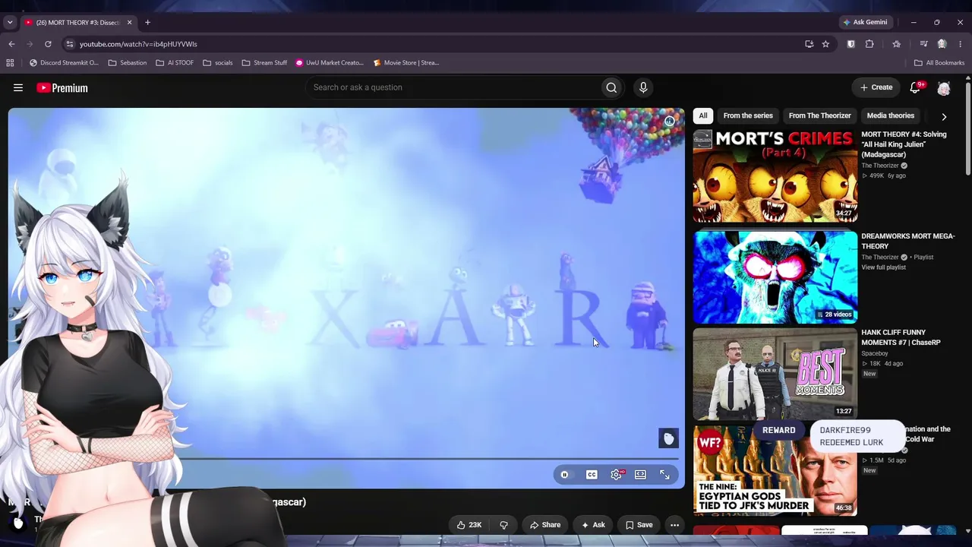Open the AI STOOF bookmarks folder
The image size is (972, 547).
coord(175,63)
